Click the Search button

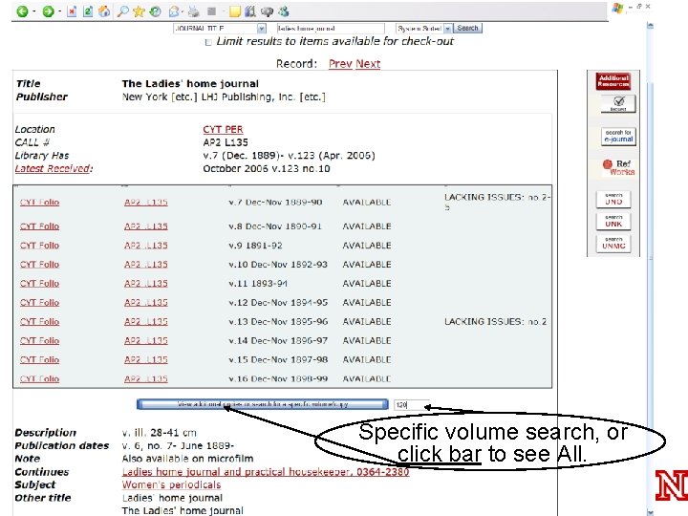click(x=467, y=28)
